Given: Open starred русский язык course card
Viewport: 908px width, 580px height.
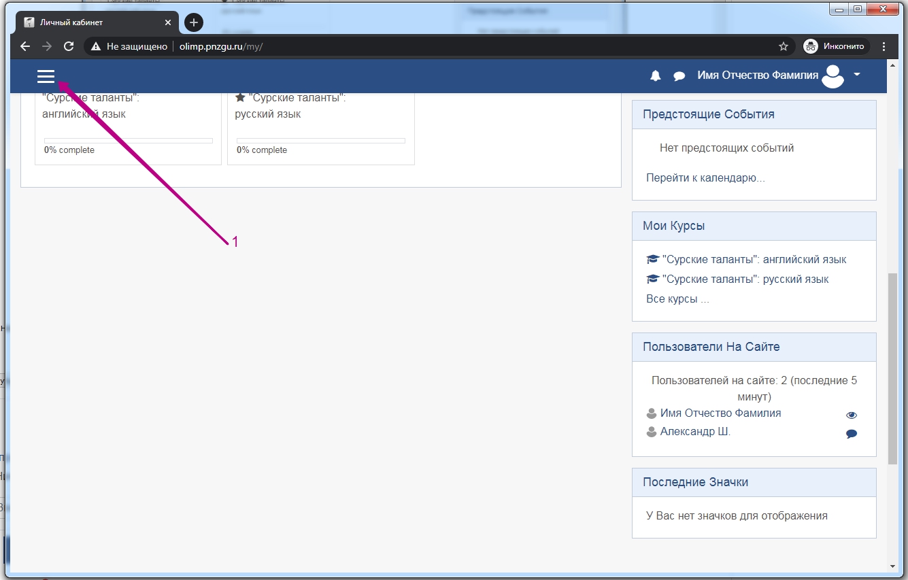Looking at the screenshot, I should point(290,106).
